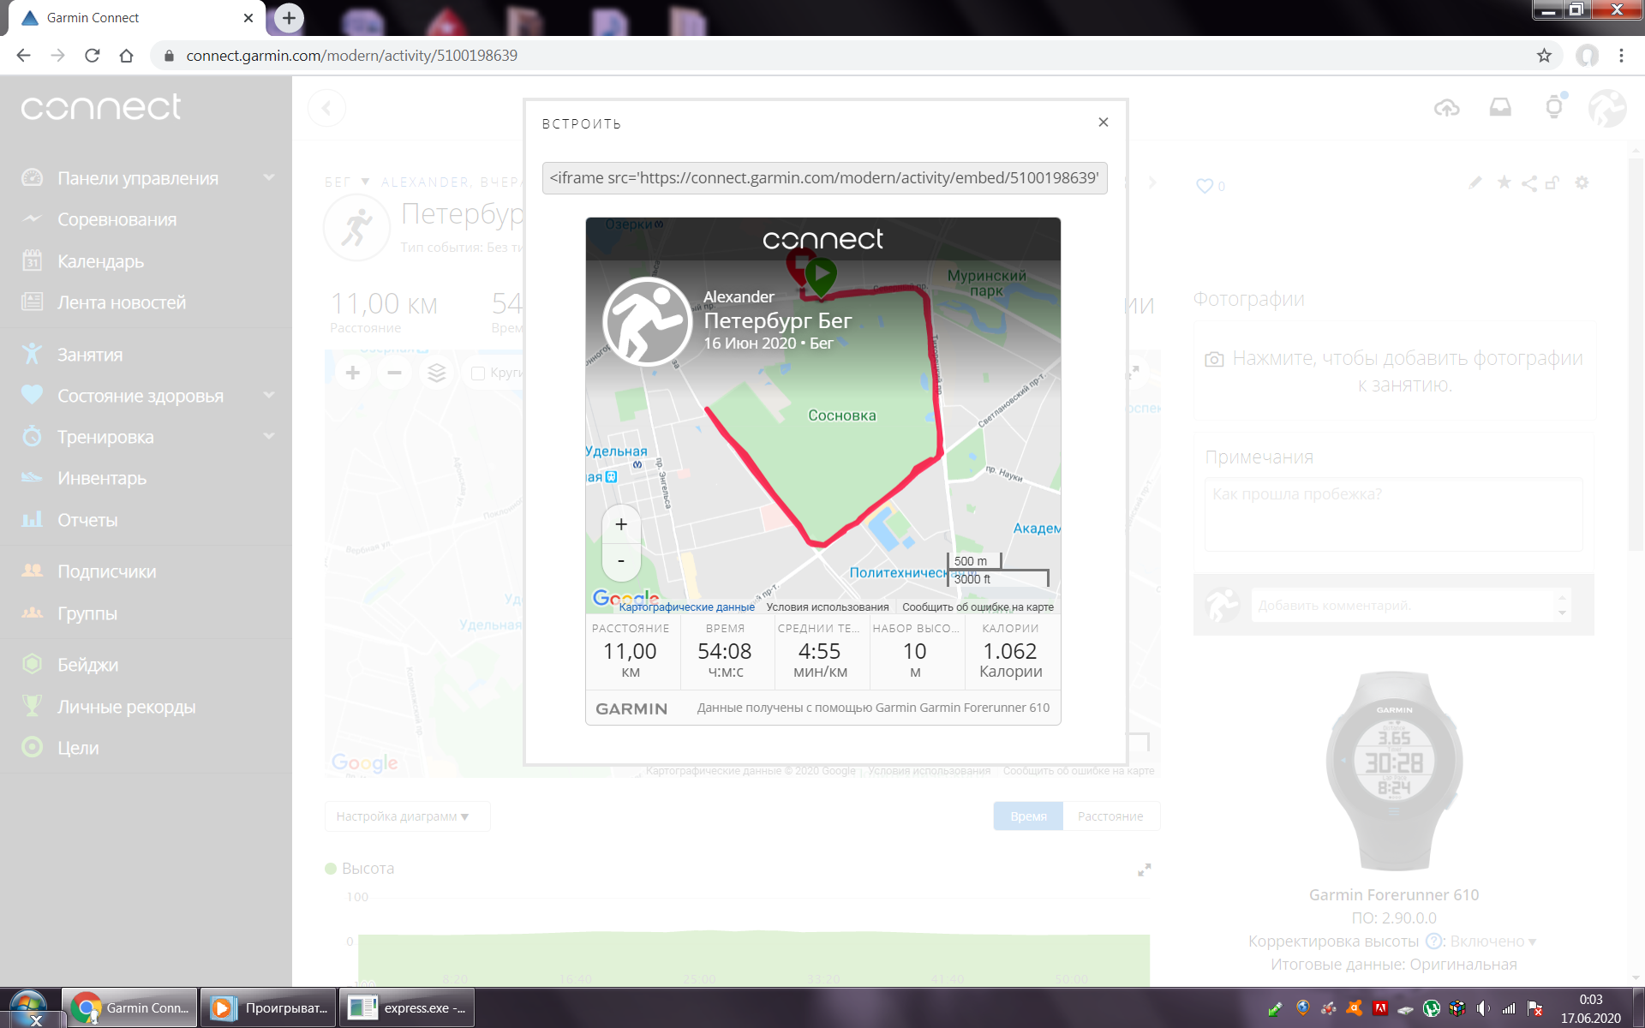
Task: Open the Windows Start menu
Action: click(28, 1007)
